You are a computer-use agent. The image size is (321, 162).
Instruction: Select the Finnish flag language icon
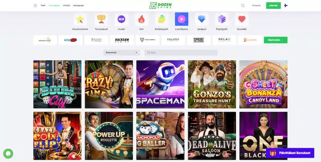[286, 6]
